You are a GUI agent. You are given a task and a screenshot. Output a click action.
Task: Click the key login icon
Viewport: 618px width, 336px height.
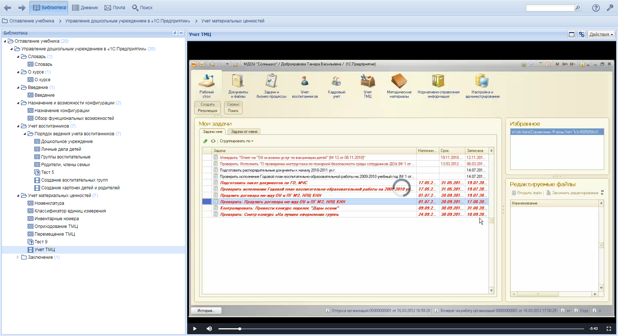[610, 8]
